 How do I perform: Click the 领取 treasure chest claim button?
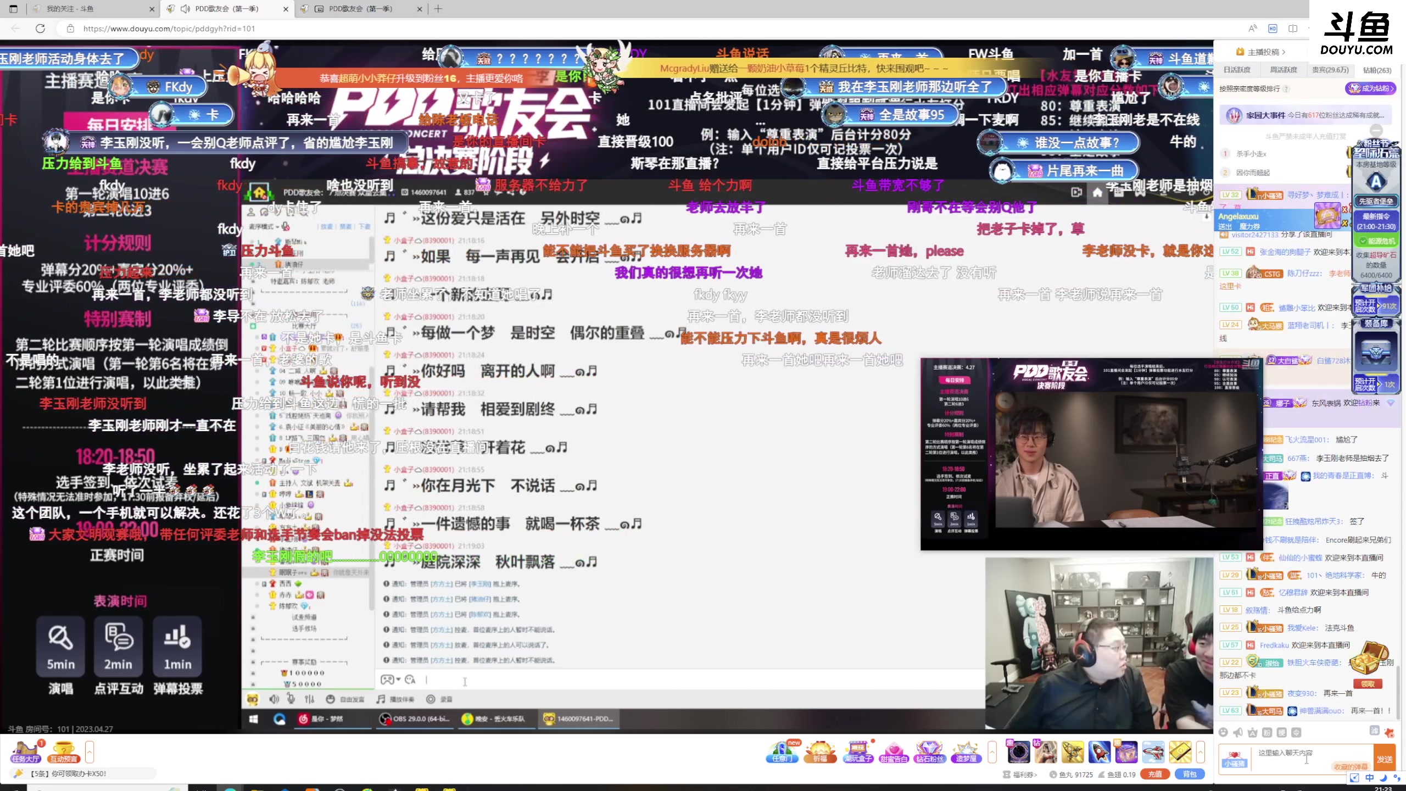1368,684
